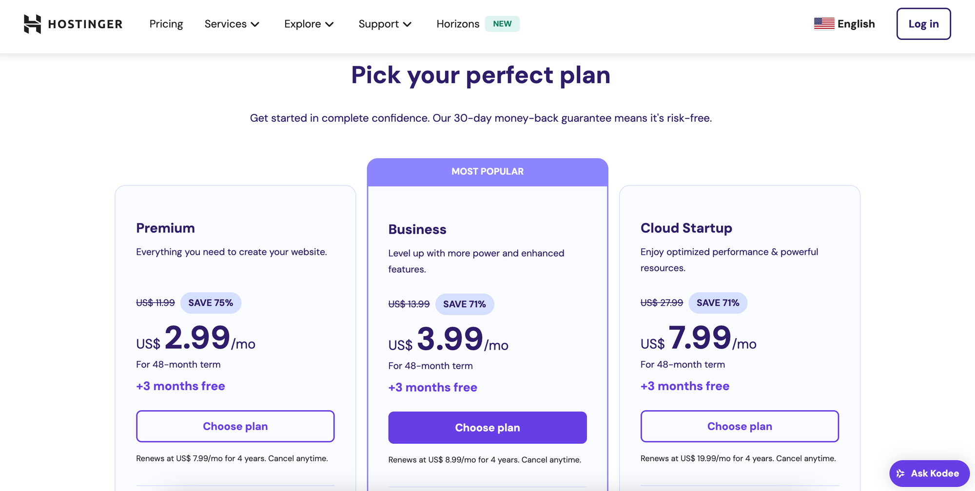Expand the Support dropdown menu

pyautogui.click(x=385, y=24)
